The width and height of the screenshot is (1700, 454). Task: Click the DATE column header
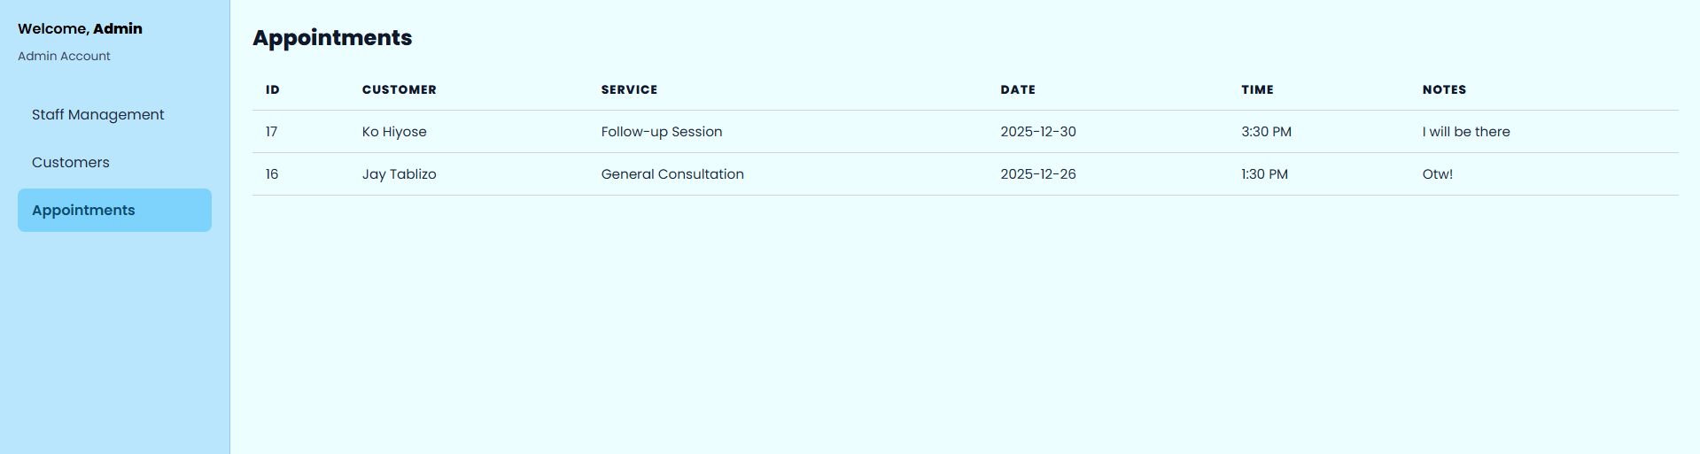point(1018,90)
